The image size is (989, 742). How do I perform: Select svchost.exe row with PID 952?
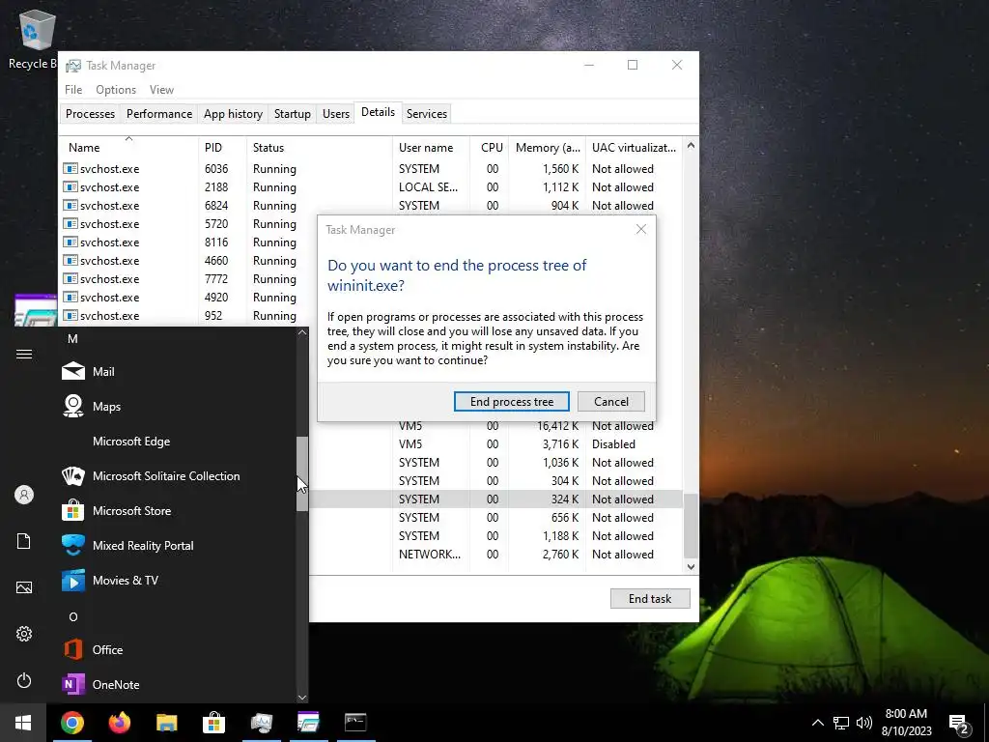pos(187,316)
